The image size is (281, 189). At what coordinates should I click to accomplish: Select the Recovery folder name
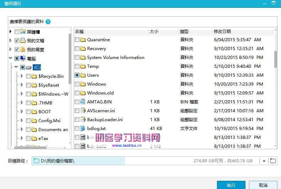[x=96, y=49]
